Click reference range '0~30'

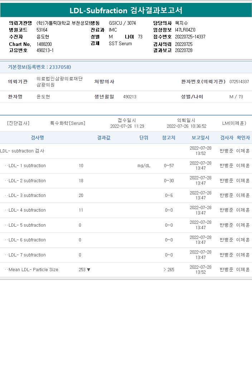point(169,181)
